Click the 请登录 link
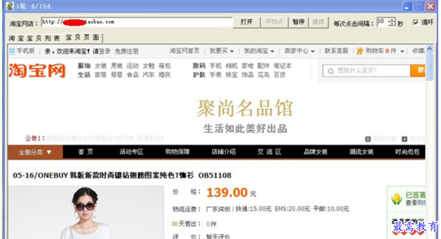This screenshot has width=441, height=239. click(101, 51)
